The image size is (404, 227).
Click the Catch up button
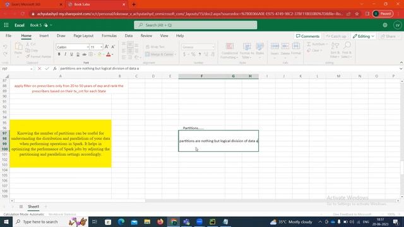(336, 37)
